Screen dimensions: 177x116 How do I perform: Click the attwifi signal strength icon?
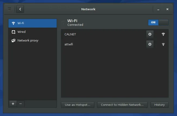coord(163,44)
